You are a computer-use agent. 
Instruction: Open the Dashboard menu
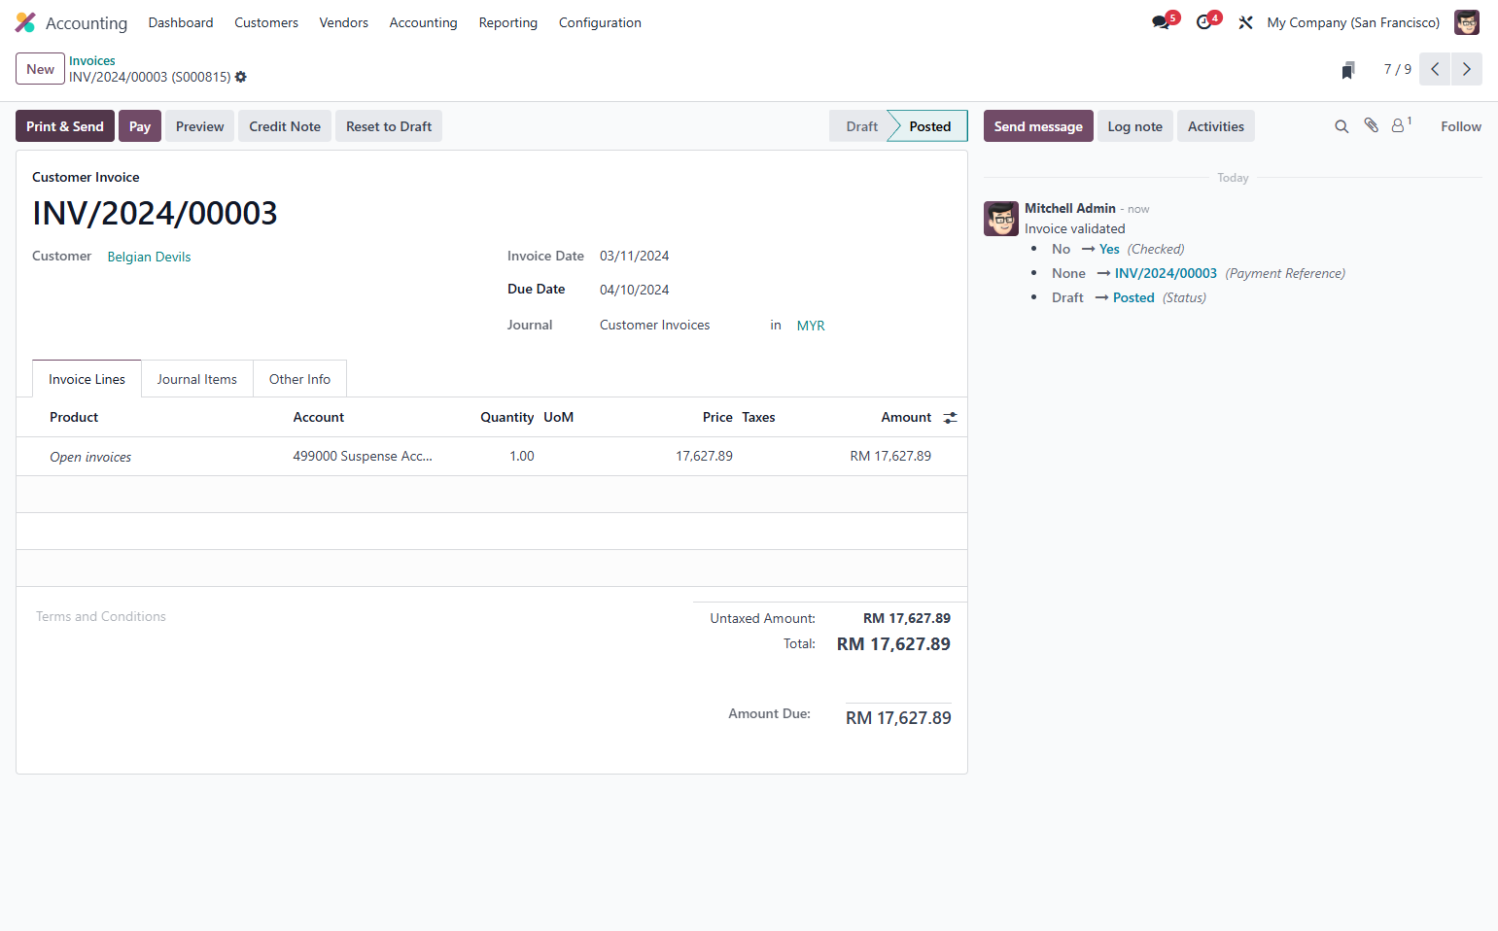(181, 22)
